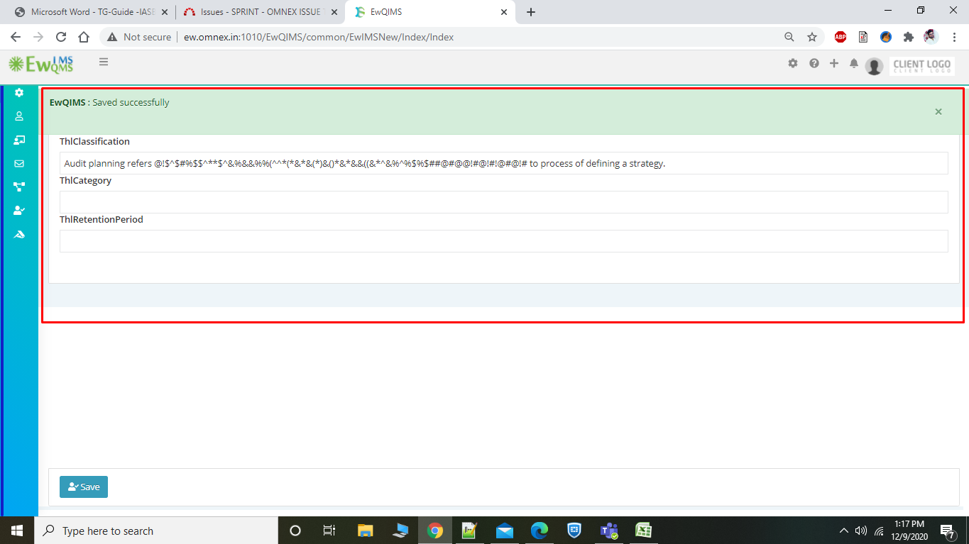Open the Action Center notifications
Viewport: 969px width, 544px height.
click(x=948, y=531)
